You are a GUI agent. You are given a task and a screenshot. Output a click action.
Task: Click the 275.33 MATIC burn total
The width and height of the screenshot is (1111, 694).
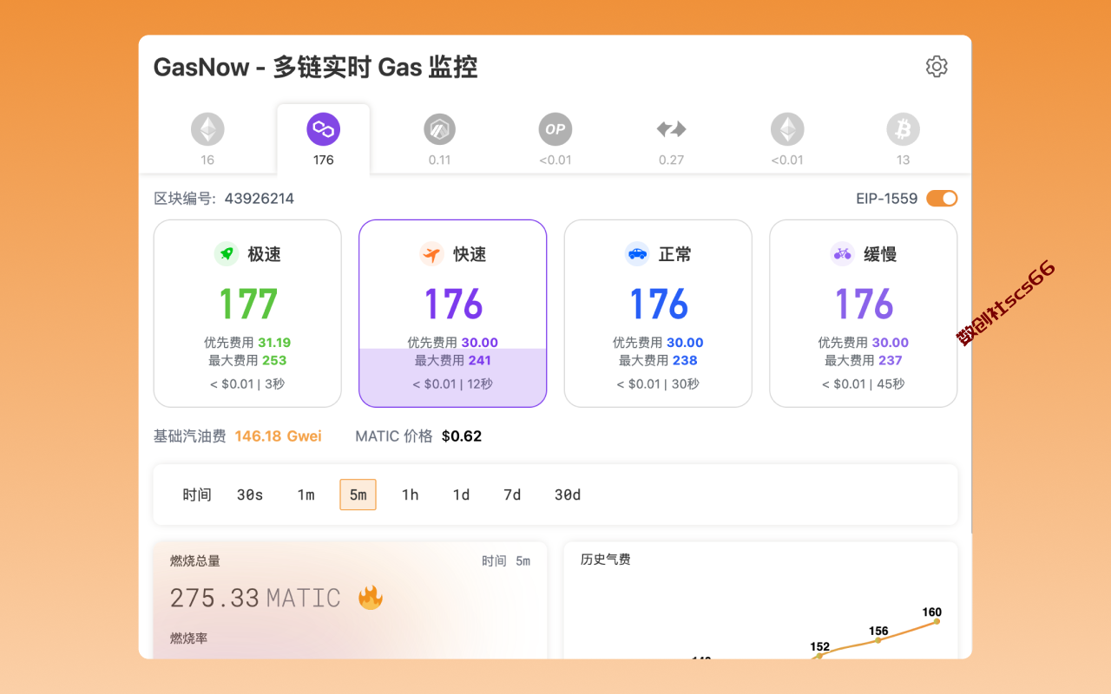255,598
